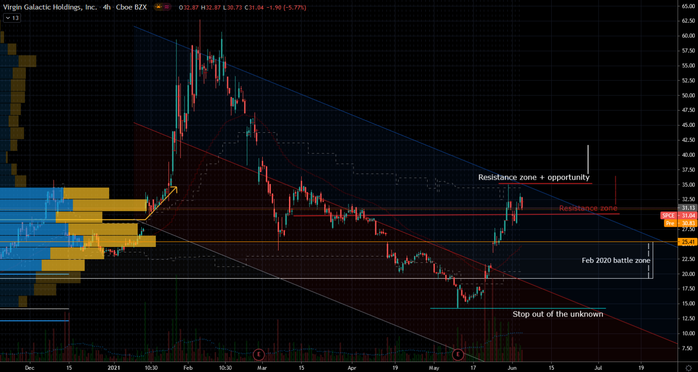Open chart settings gear icon
This screenshot has height=372, width=698.
coord(688,367)
